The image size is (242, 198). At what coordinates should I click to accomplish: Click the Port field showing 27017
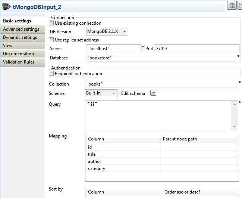click(x=197, y=49)
